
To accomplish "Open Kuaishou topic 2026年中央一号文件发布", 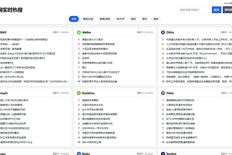I will point(95,128).
